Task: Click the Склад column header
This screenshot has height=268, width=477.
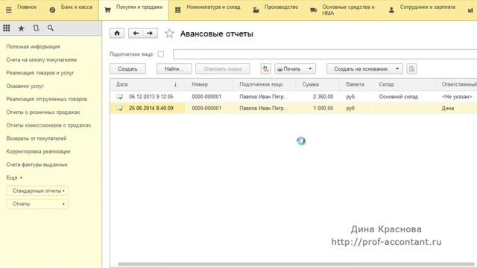Action: (x=404, y=84)
